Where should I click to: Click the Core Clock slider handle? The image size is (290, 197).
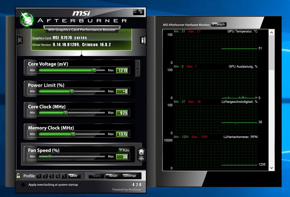coord(65,112)
